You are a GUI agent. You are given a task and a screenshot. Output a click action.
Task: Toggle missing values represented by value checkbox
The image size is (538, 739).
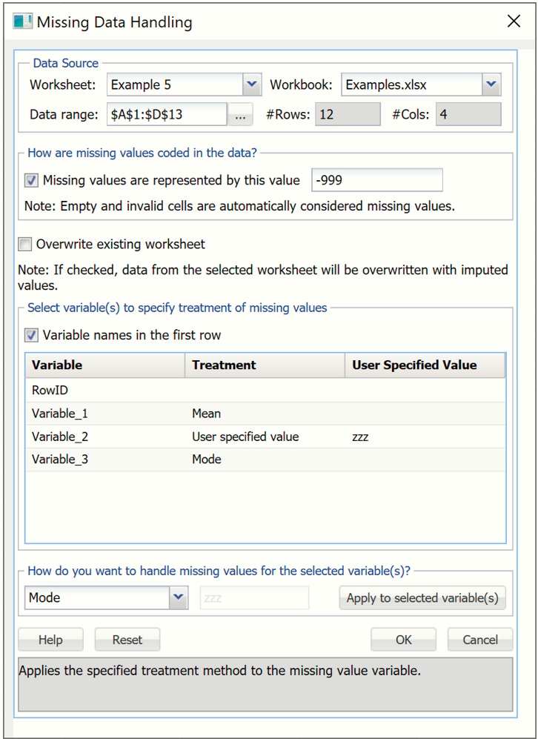point(31,180)
